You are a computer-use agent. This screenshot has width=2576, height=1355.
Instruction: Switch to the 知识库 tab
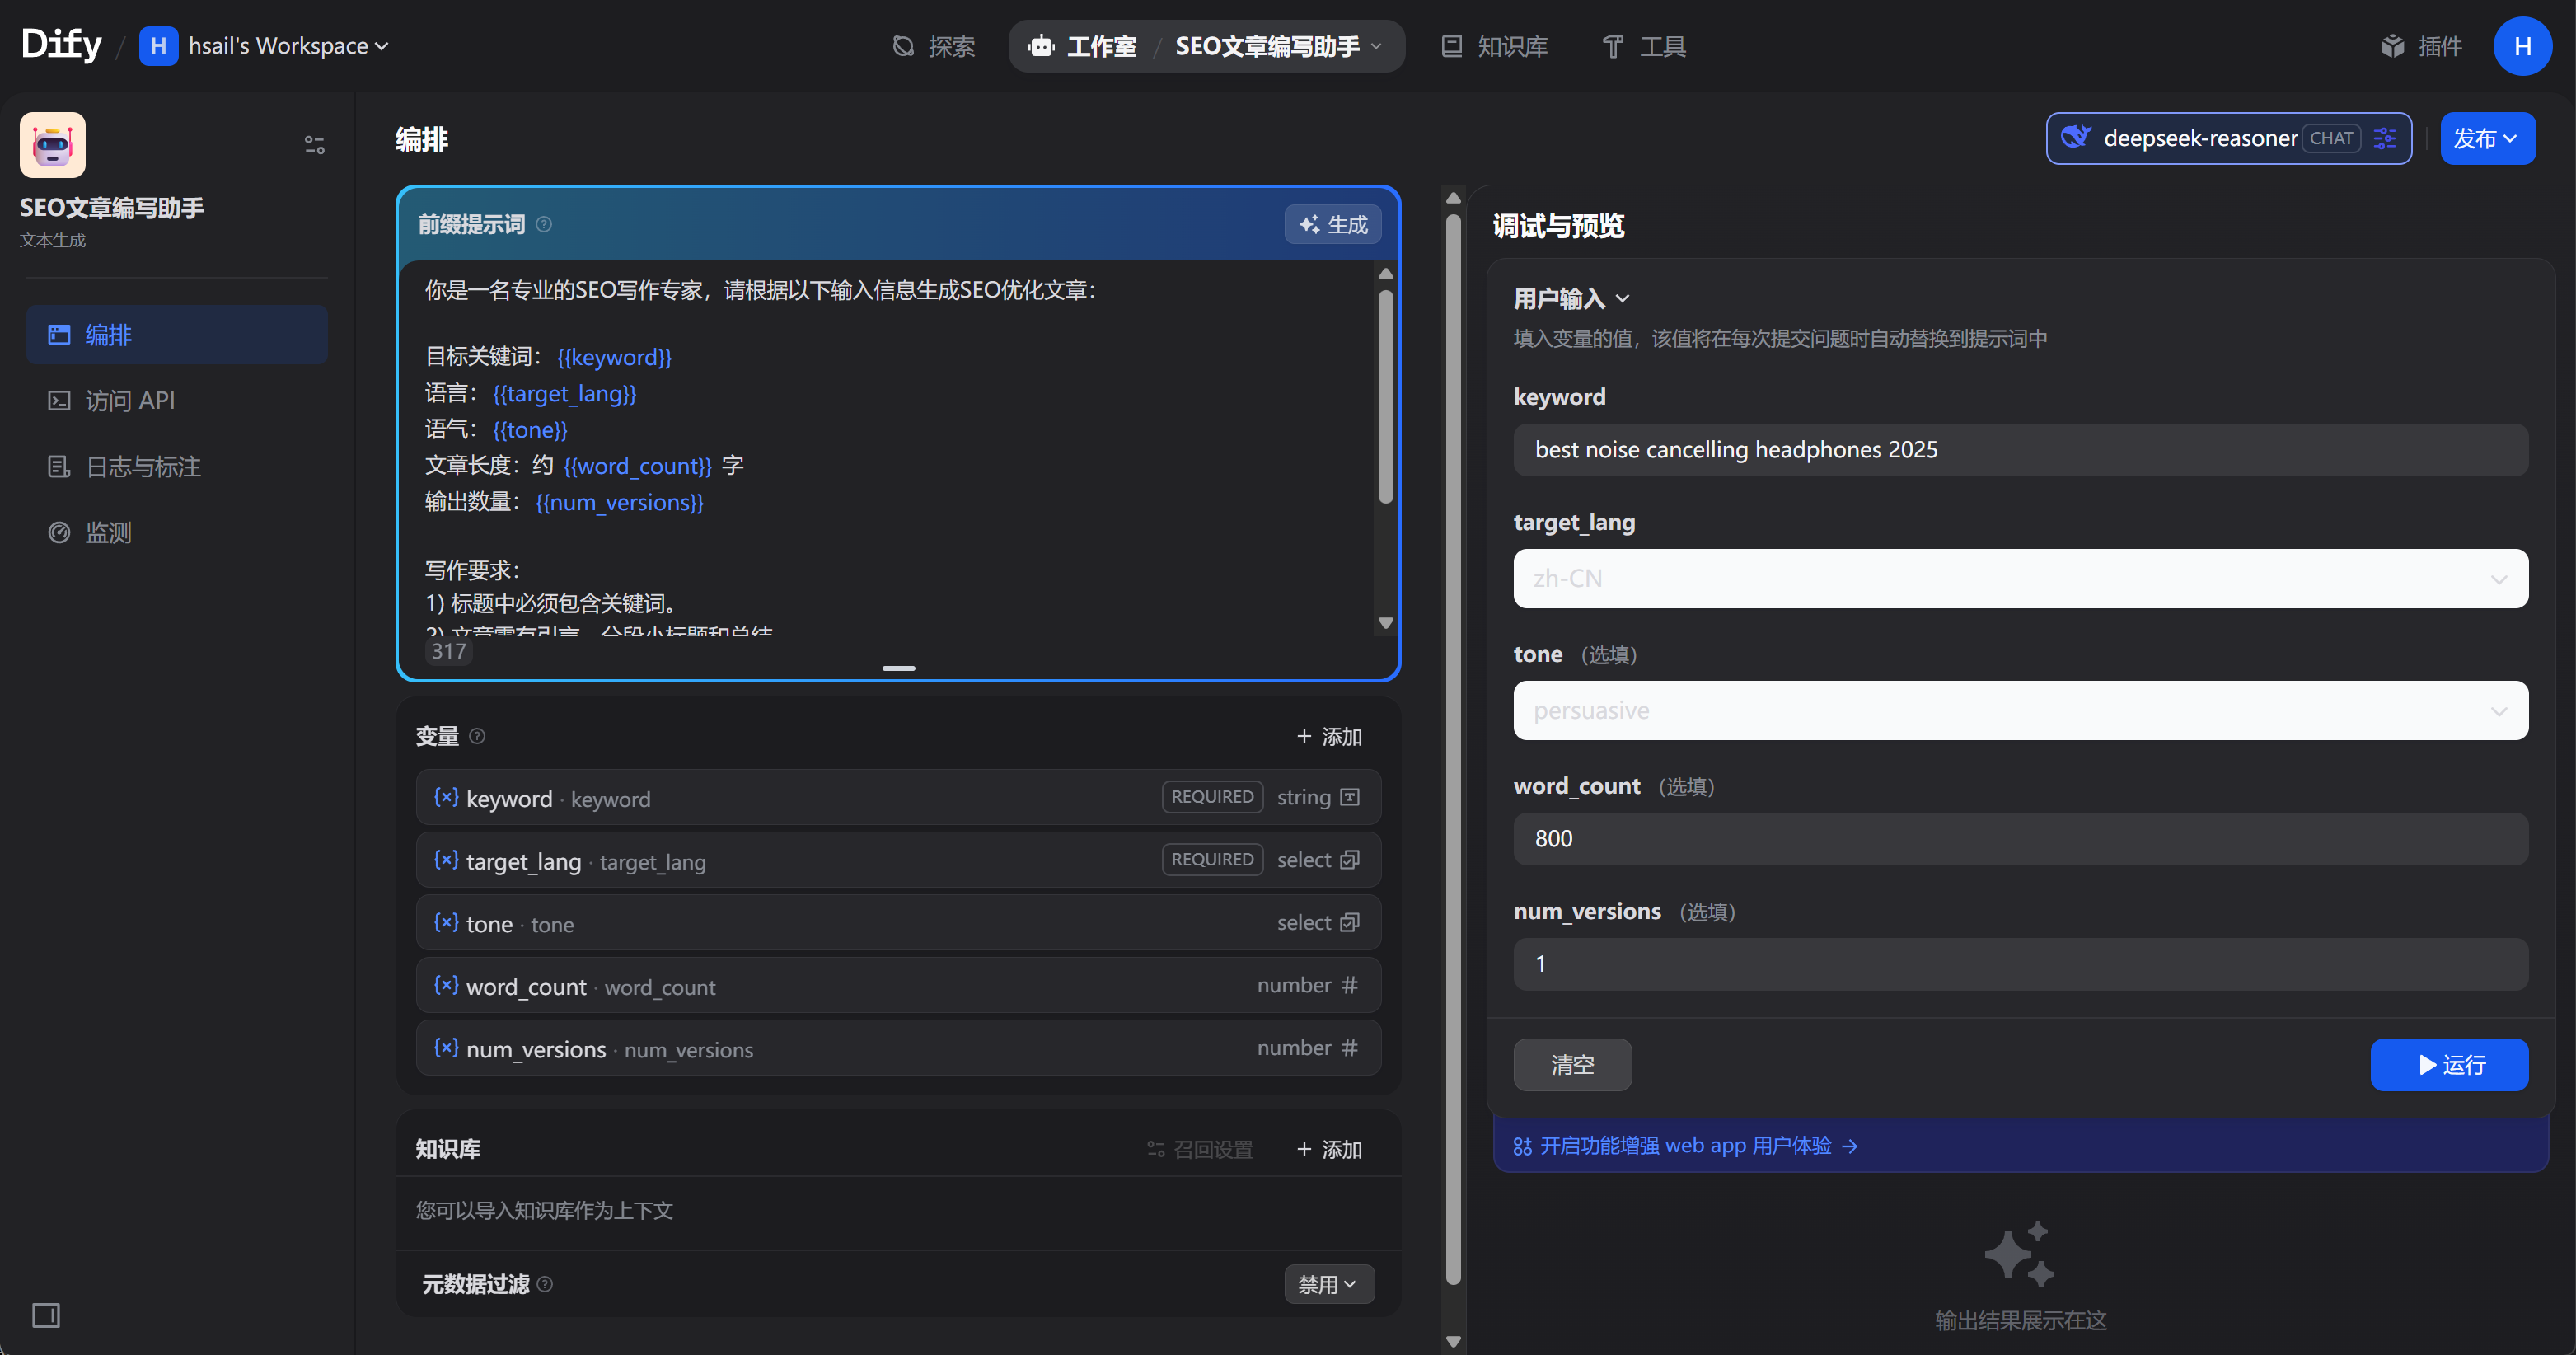1494,46
